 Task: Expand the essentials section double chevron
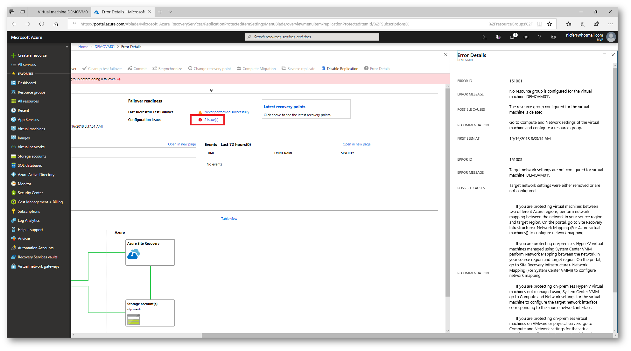coord(211,91)
